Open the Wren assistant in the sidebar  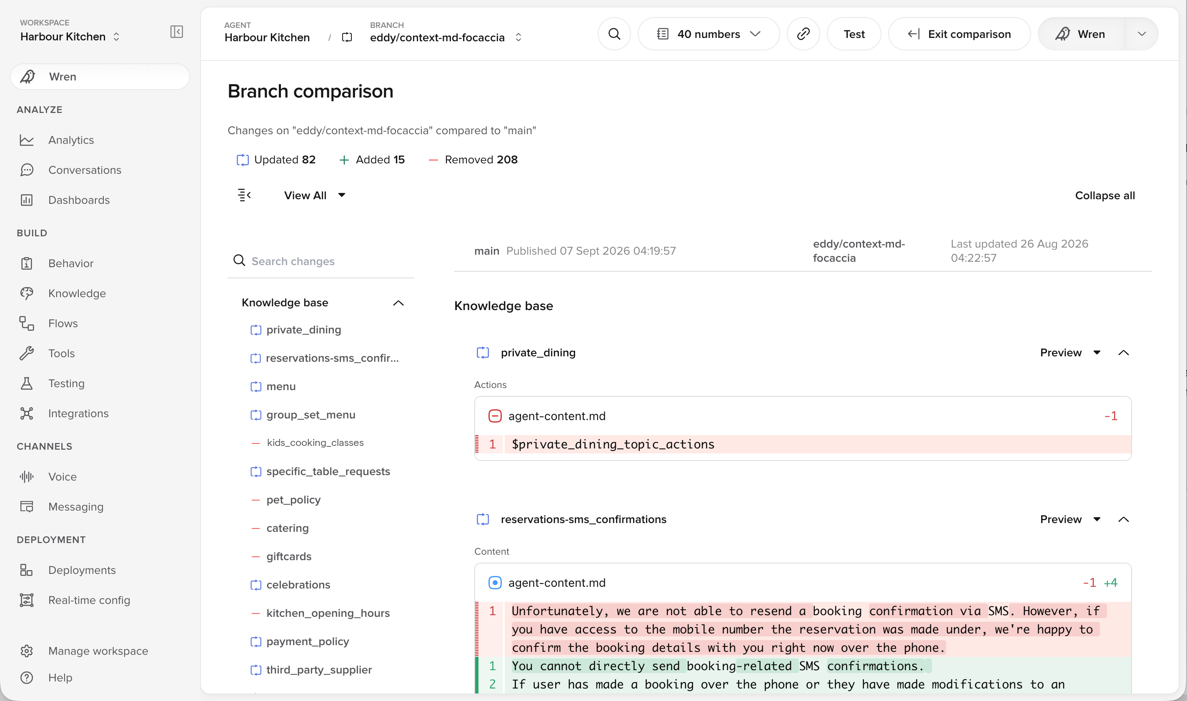pyautogui.click(x=100, y=77)
